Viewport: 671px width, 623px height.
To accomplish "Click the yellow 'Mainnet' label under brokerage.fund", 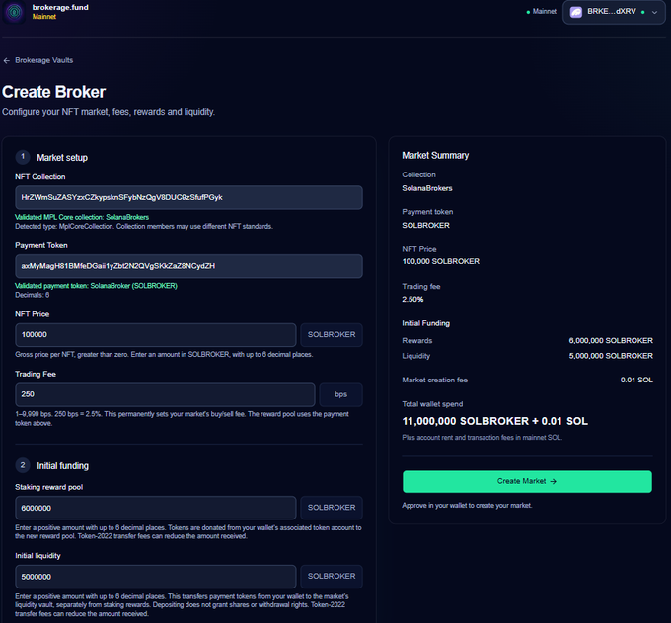I will point(44,17).
